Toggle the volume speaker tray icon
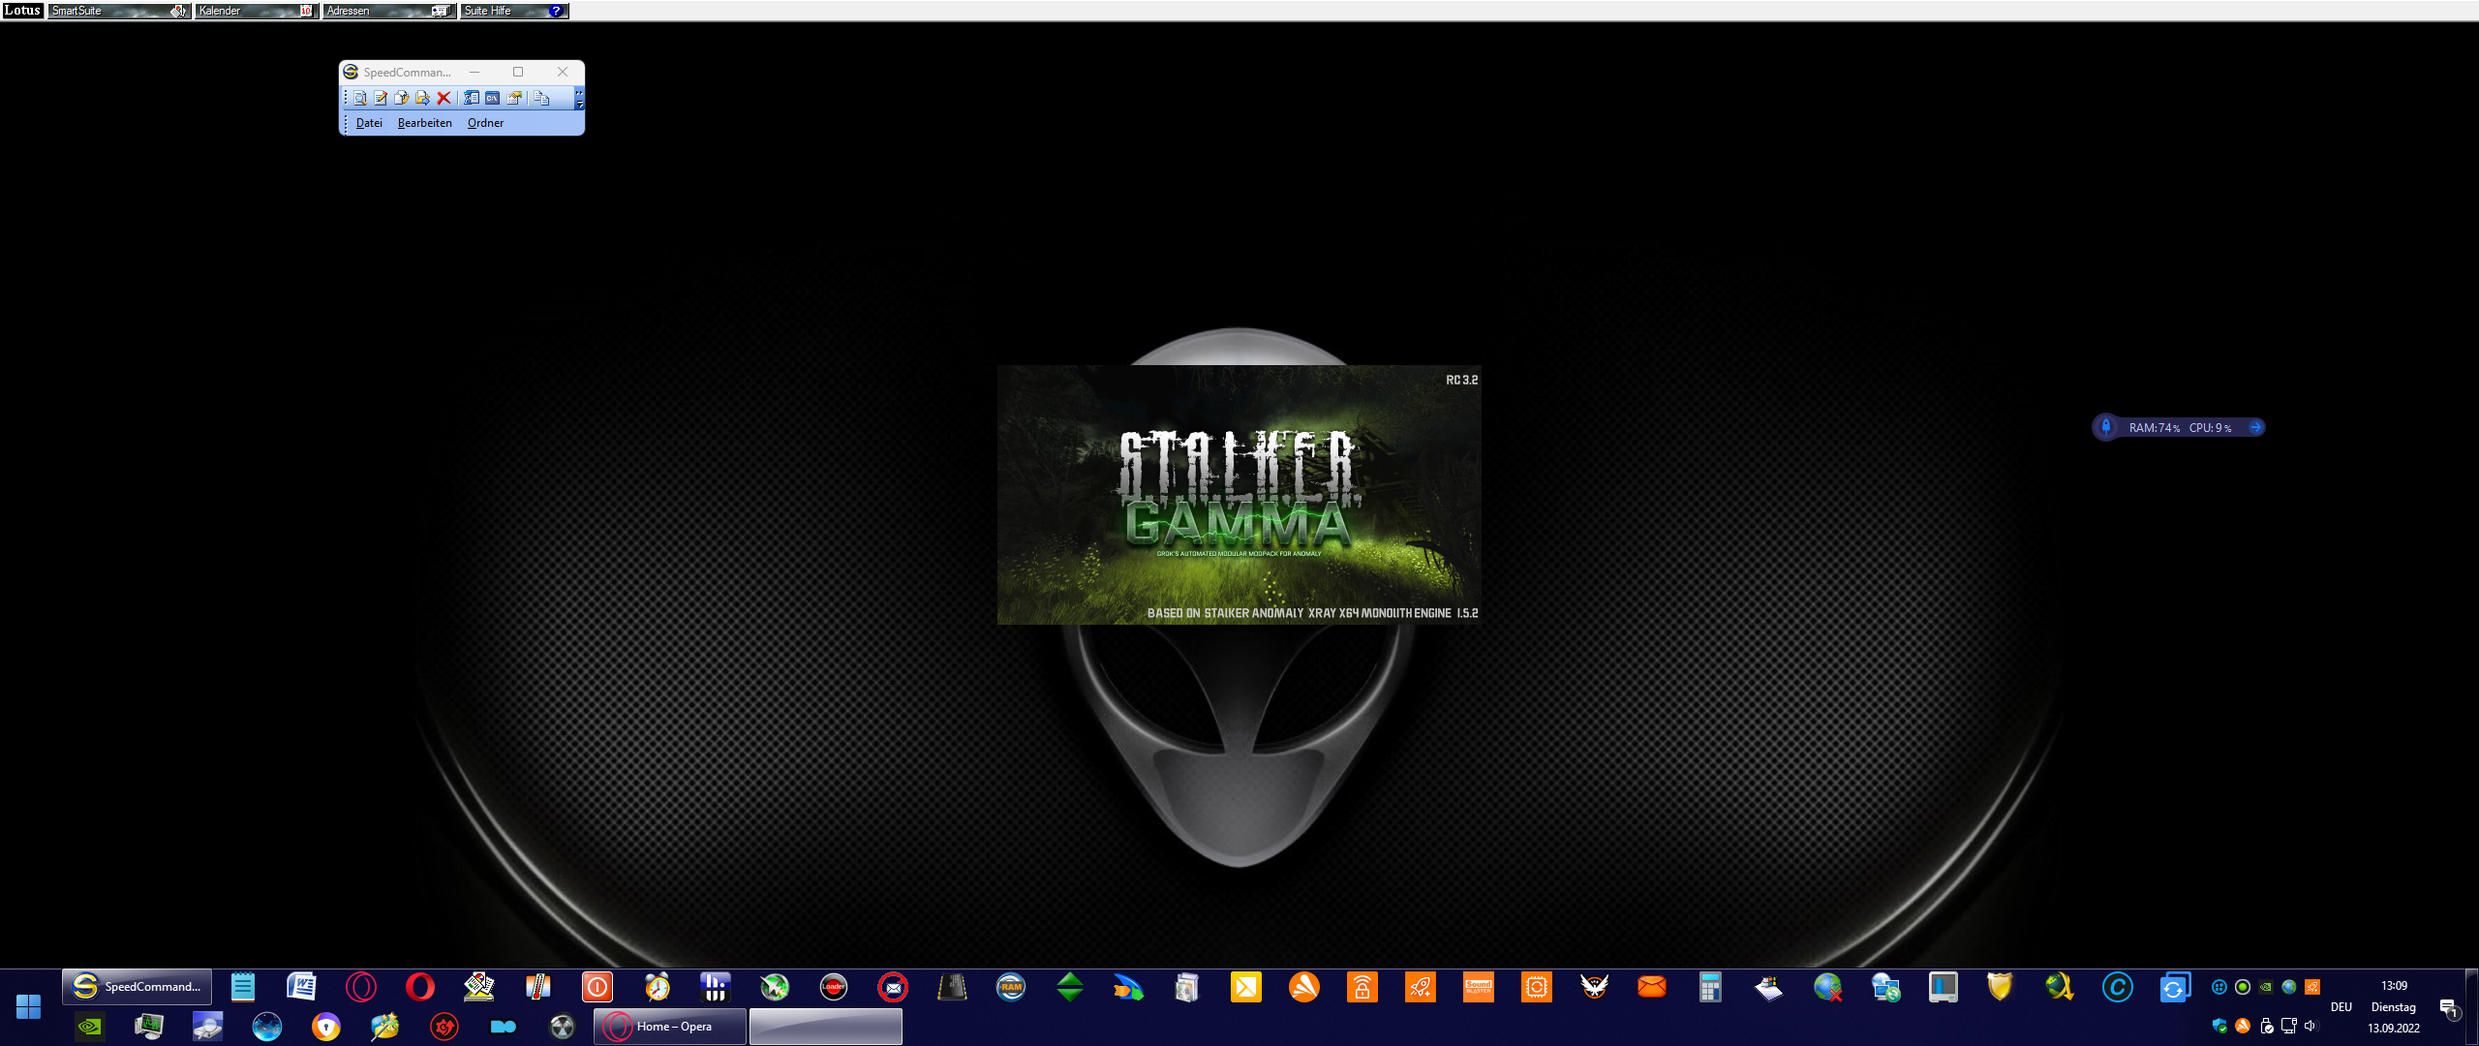 click(x=2311, y=1027)
